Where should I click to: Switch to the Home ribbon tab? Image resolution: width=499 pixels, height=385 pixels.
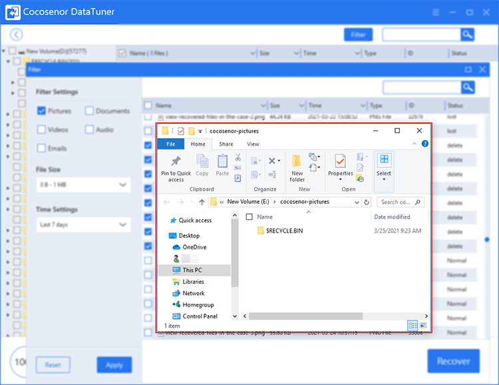point(198,144)
